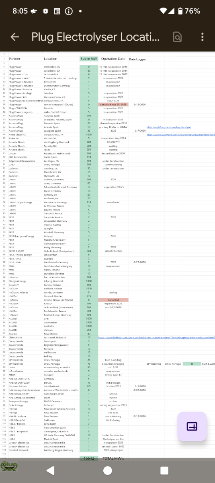
Task: Select the Port of Antwerp (100MW) cell
Action: tap(58, 104)
